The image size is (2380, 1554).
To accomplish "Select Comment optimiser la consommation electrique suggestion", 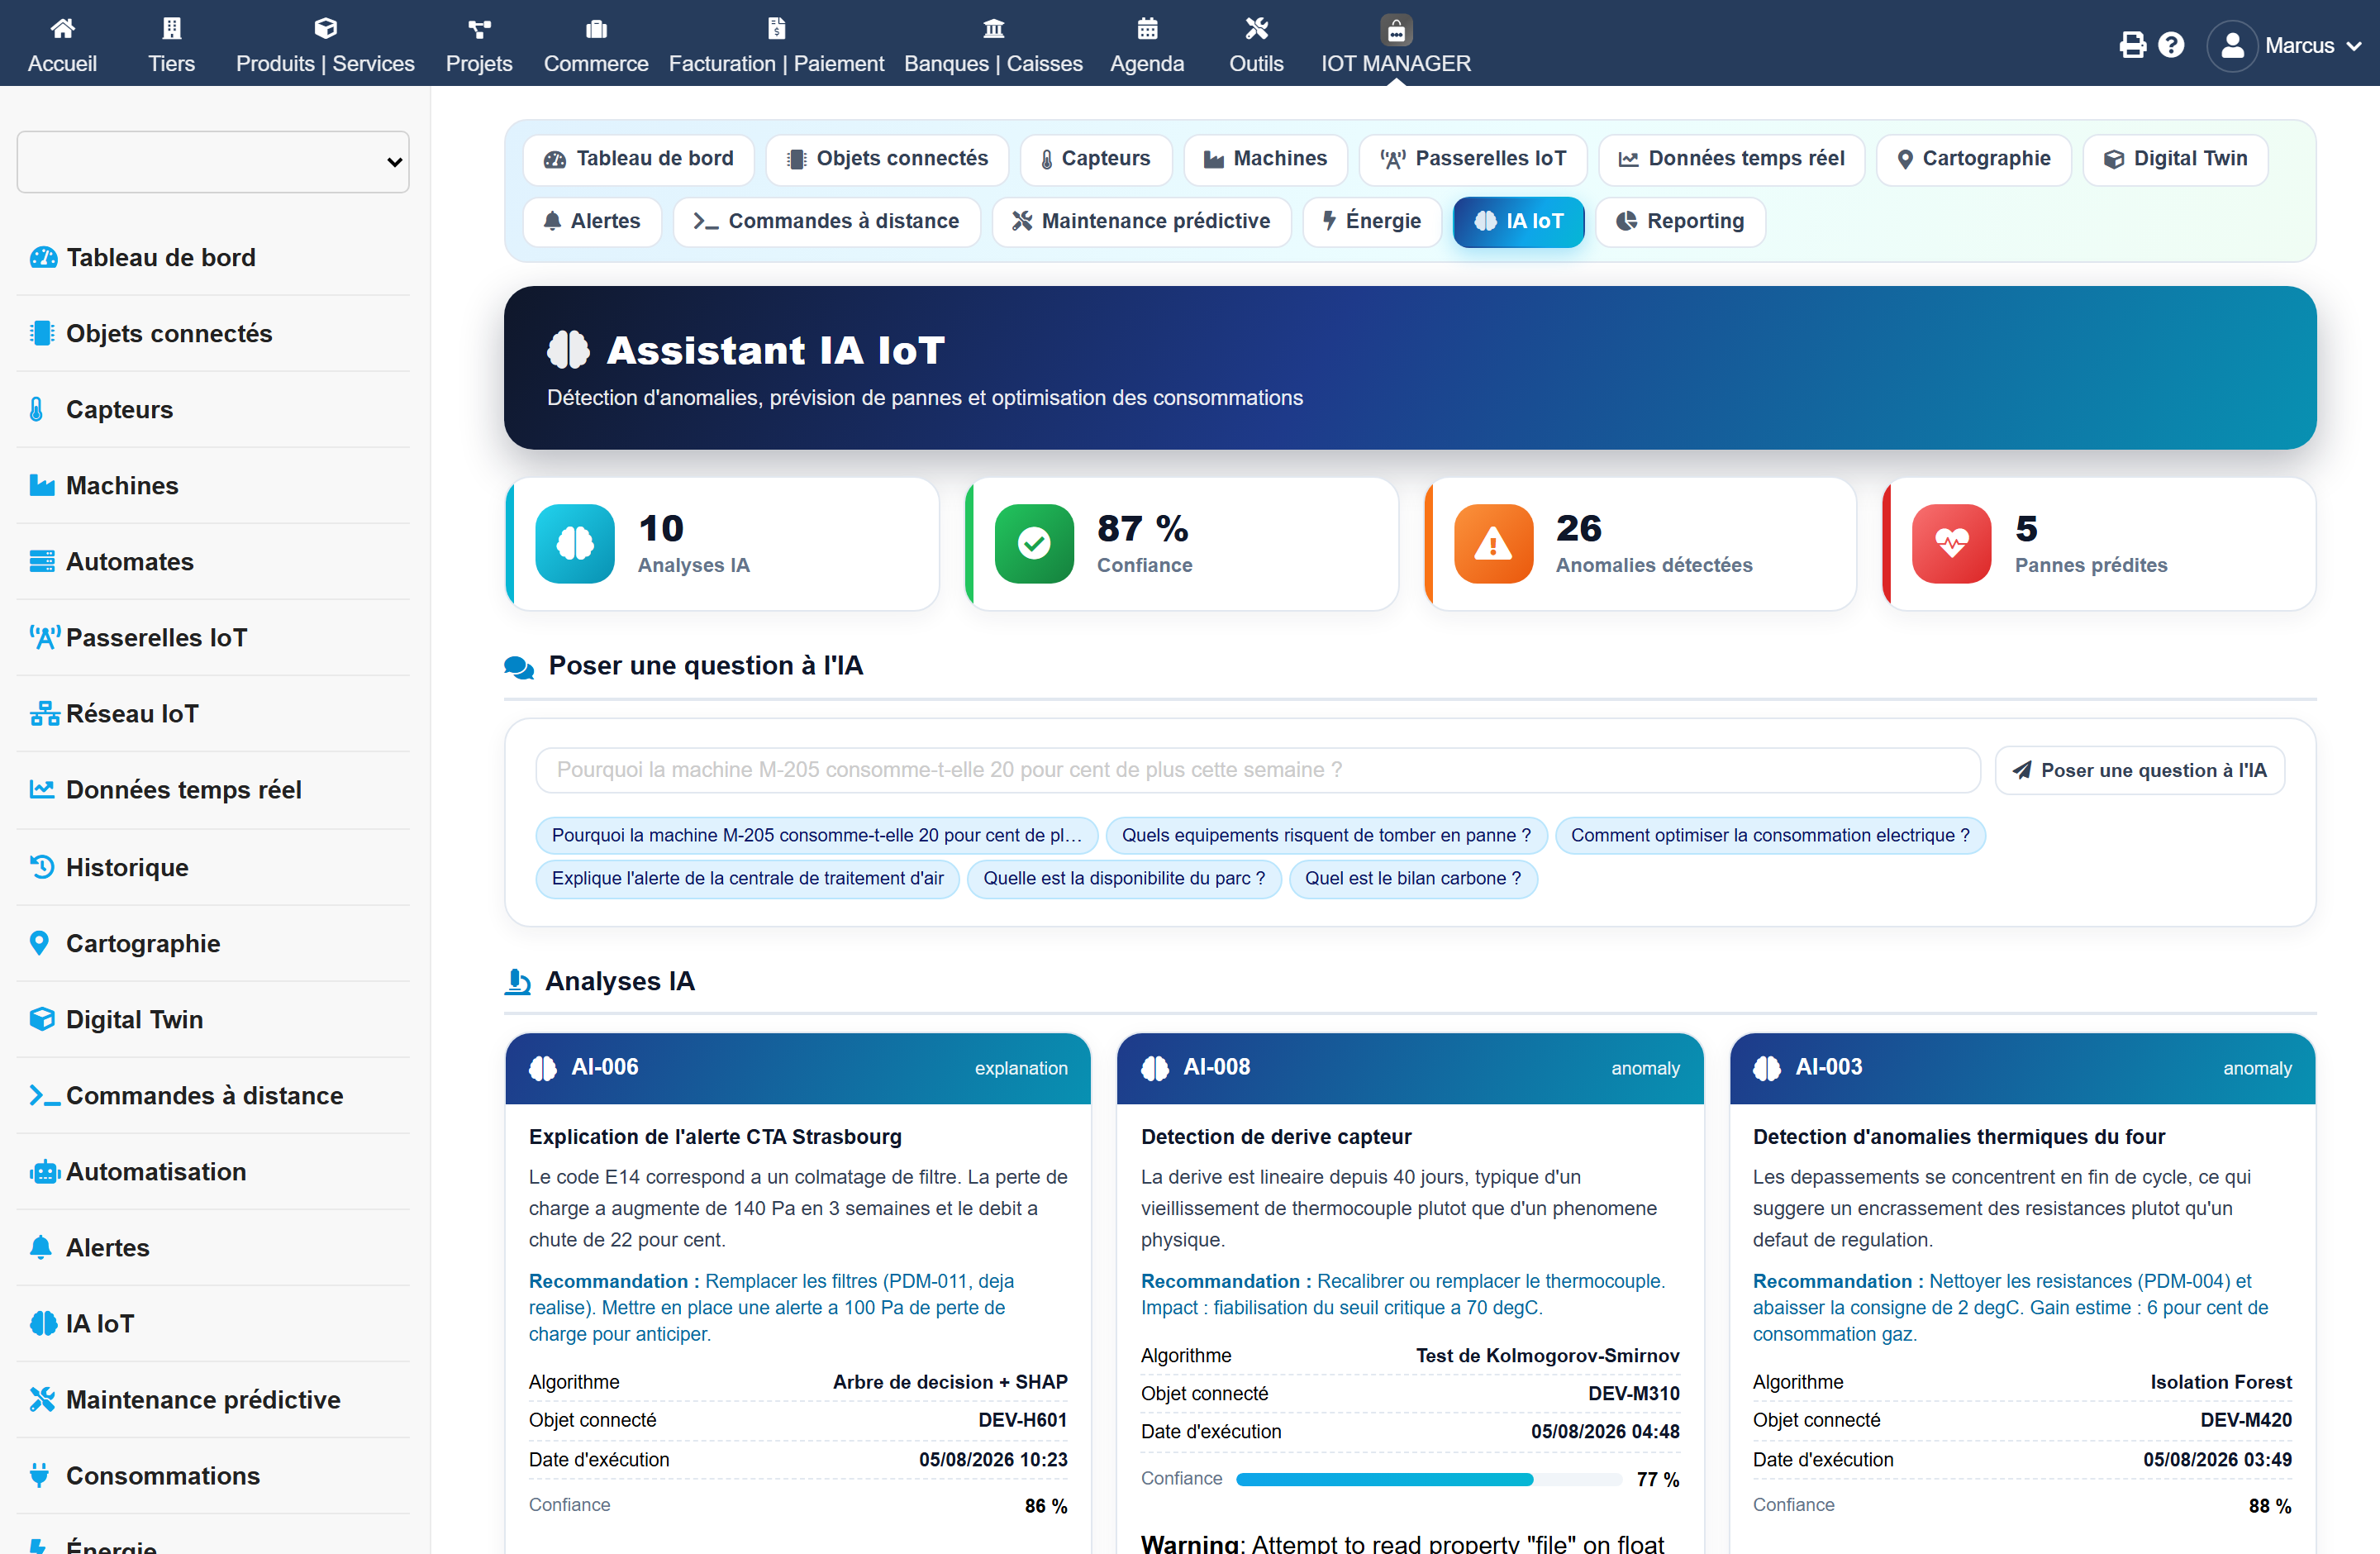I will 1770,835.
